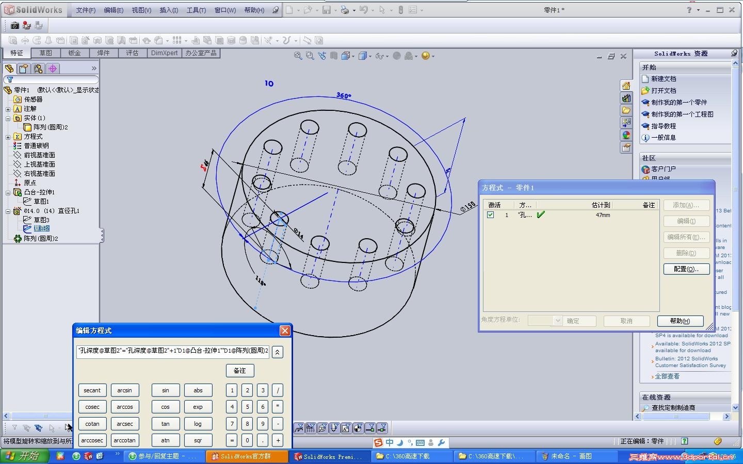Click the Display Style box icon
The height and width of the screenshot is (464, 743).
coord(363,56)
